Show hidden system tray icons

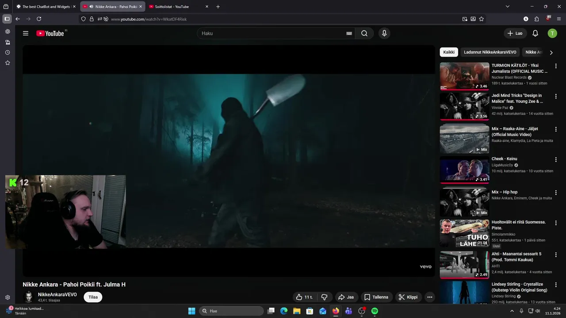point(512,311)
